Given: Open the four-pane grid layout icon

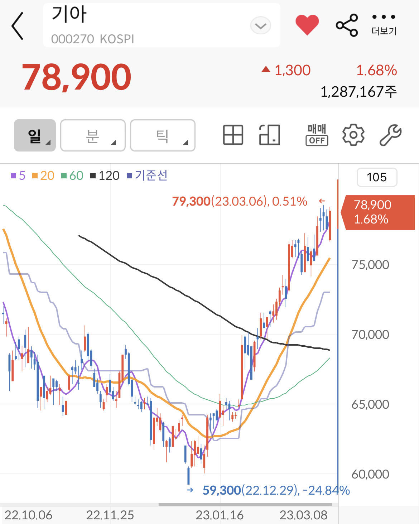Looking at the screenshot, I should (233, 135).
